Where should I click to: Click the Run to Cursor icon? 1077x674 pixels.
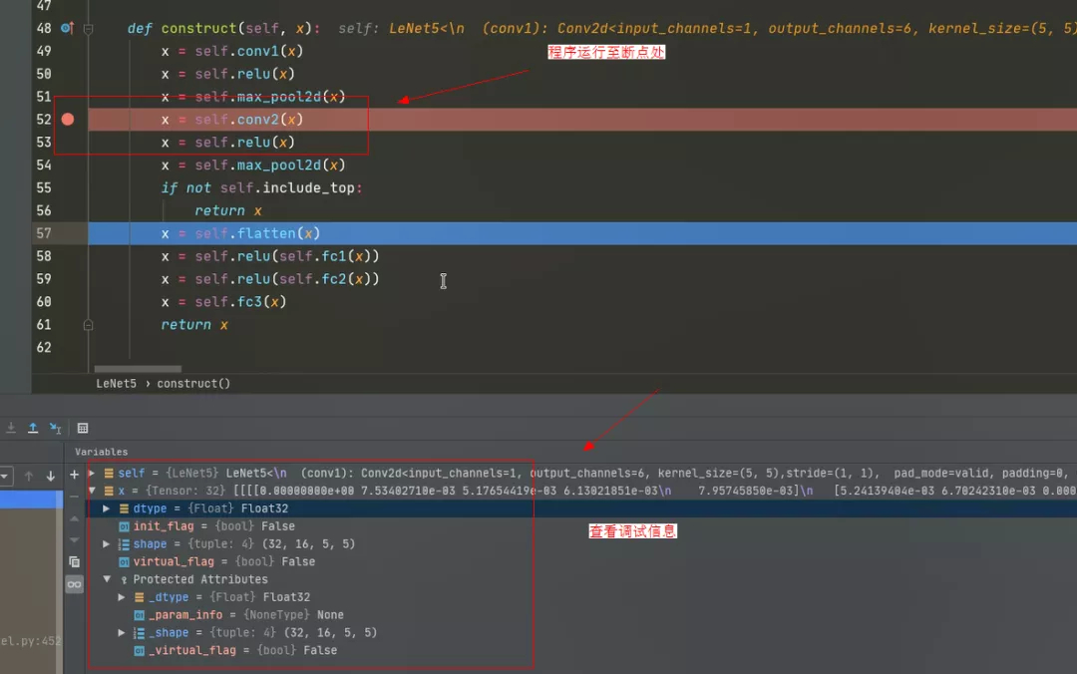tap(55, 428)
